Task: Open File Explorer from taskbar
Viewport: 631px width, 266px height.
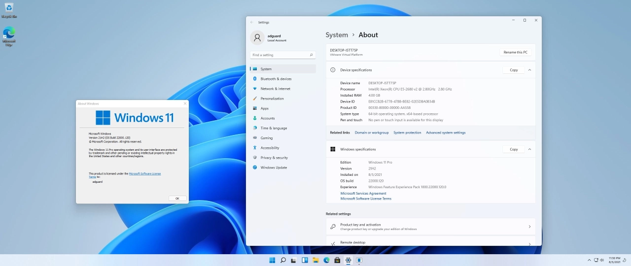Action: pyautogui.click(x=315, y=260)
